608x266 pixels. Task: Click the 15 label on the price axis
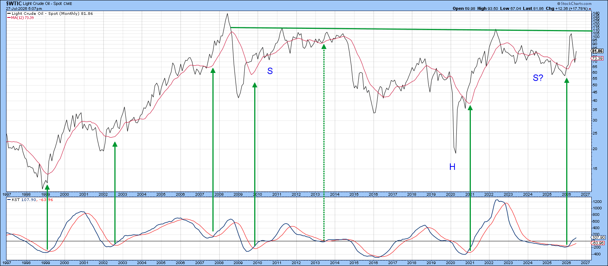595,169
